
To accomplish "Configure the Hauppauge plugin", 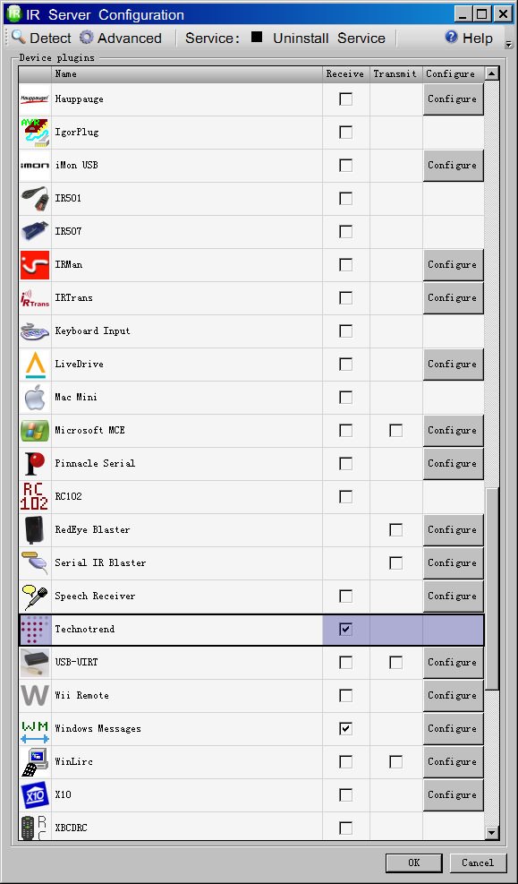I will coord(454,99).
